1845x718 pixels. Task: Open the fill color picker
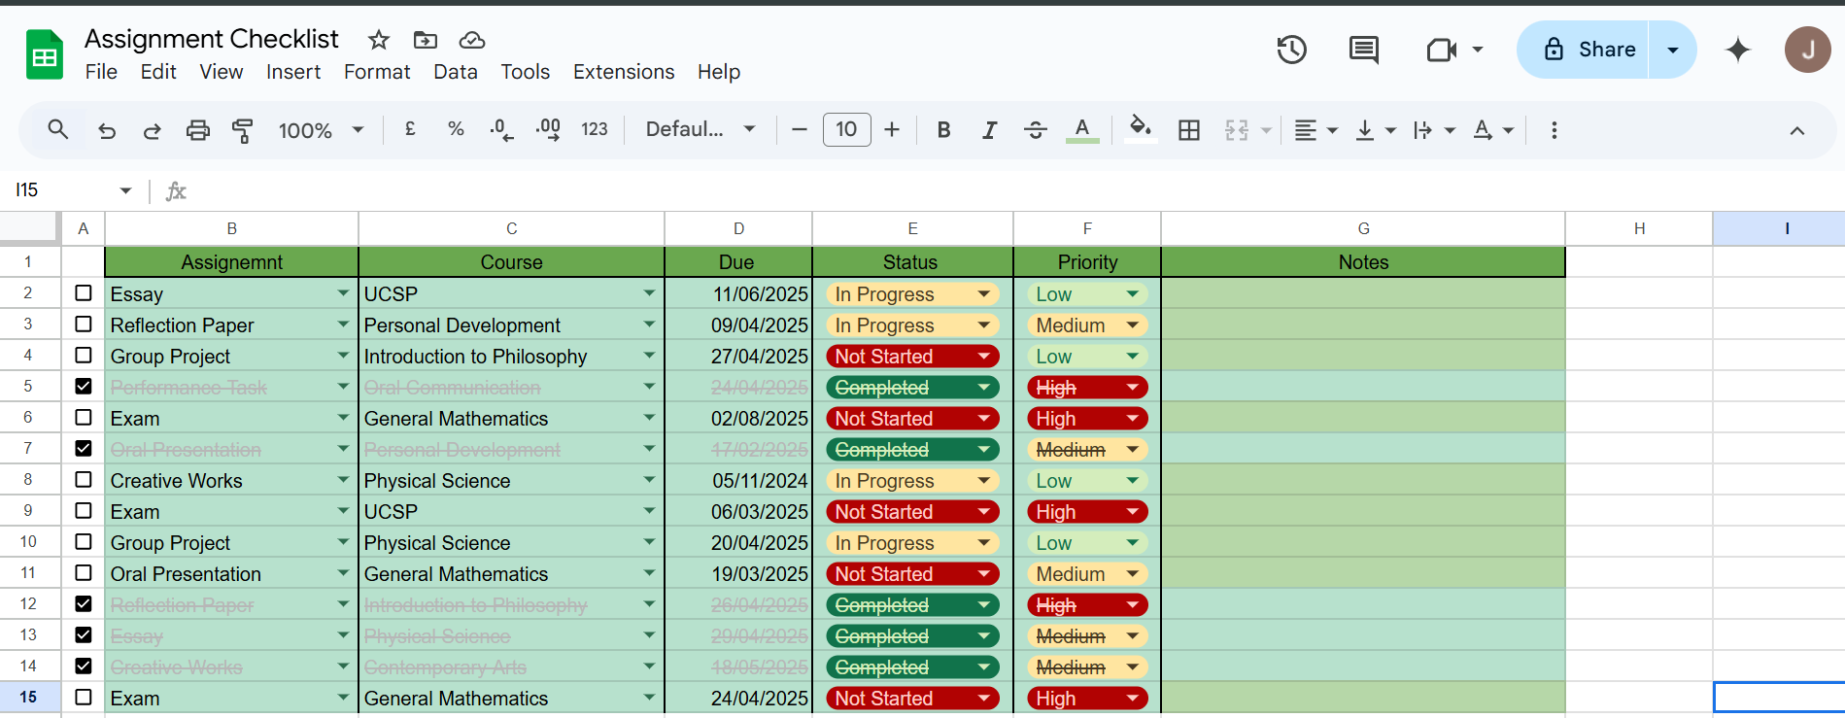pos(1141,130)
